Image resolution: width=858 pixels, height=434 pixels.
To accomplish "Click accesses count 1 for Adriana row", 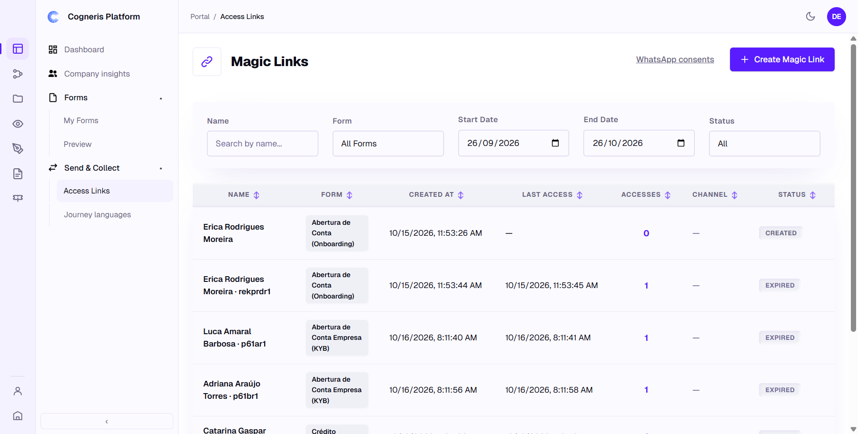I will [646, 390].
